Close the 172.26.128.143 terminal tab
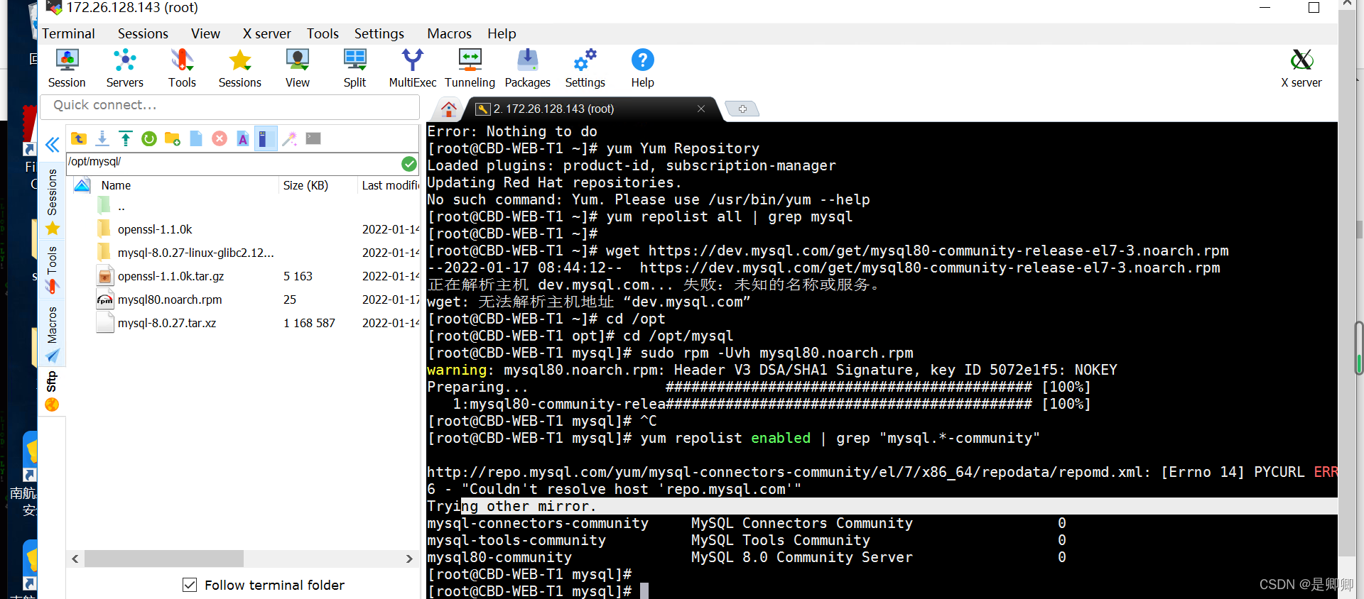 [701, 109]
